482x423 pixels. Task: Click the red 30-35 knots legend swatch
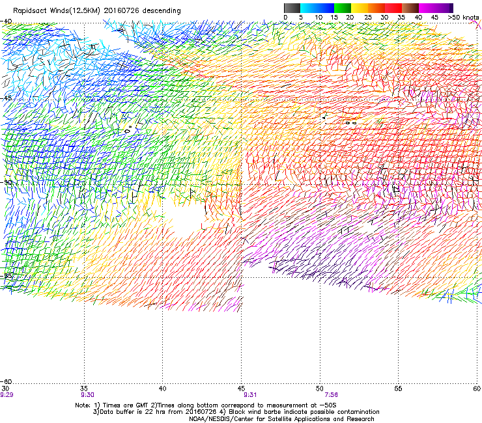[x=393, y=8]
